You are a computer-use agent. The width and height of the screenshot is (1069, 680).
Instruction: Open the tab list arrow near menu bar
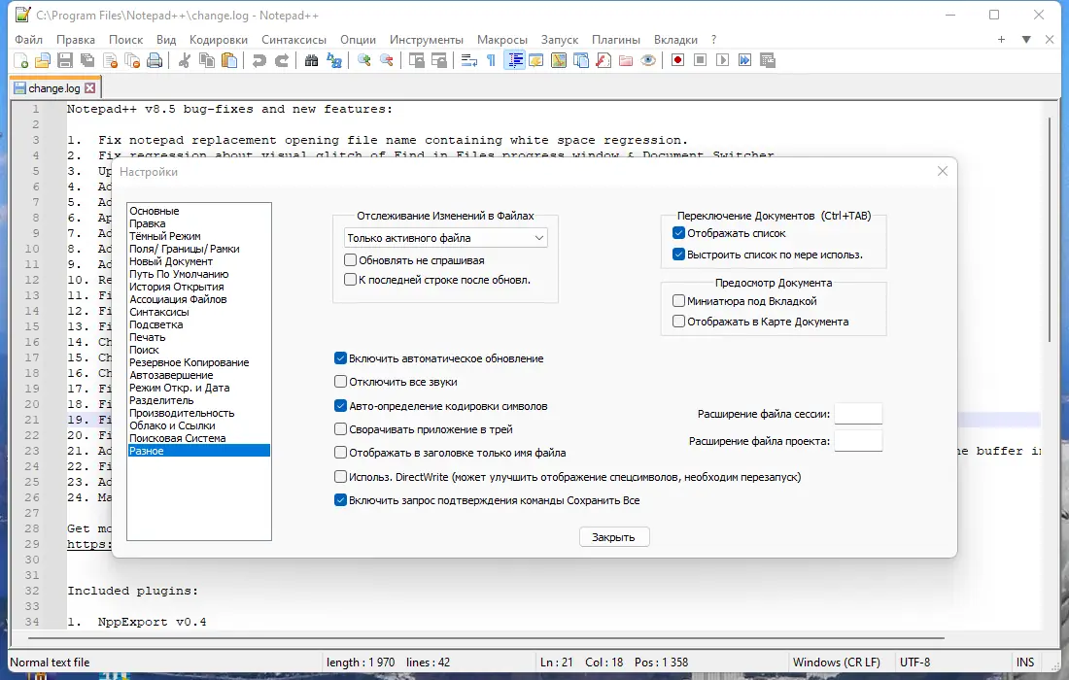coord(1026,40)
